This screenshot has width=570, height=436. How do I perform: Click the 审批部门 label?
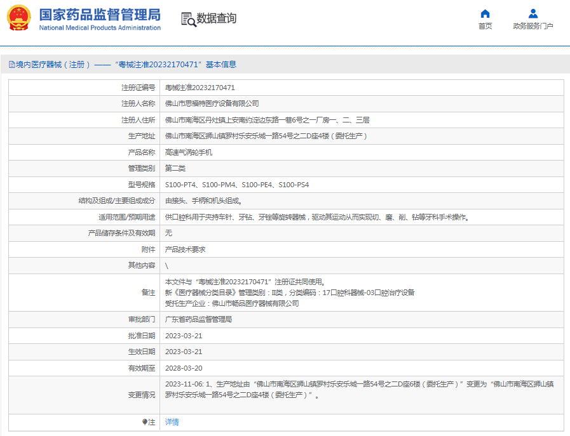(142, 319)
